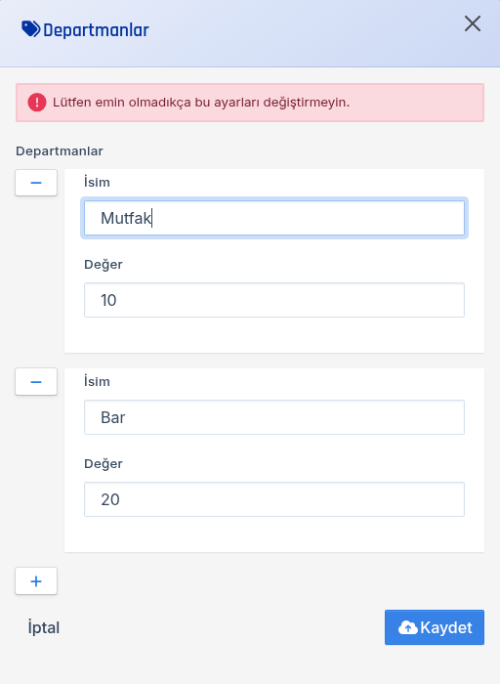Remove the Bar department with minus button

(36, 382)
